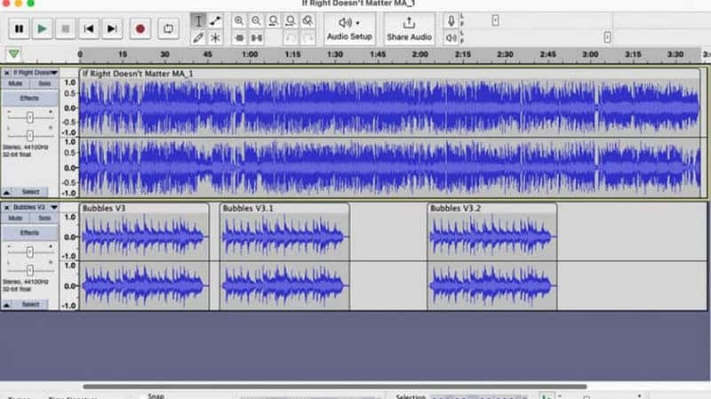Select the 'Bubbles V3.2' clip title bar
The image size is (711, 399).
[x=492, y=208]
